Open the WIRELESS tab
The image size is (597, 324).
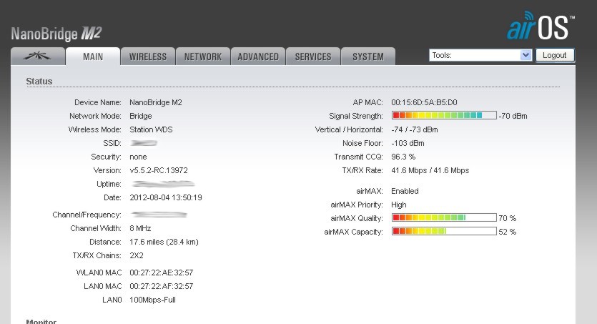[148, 57]
